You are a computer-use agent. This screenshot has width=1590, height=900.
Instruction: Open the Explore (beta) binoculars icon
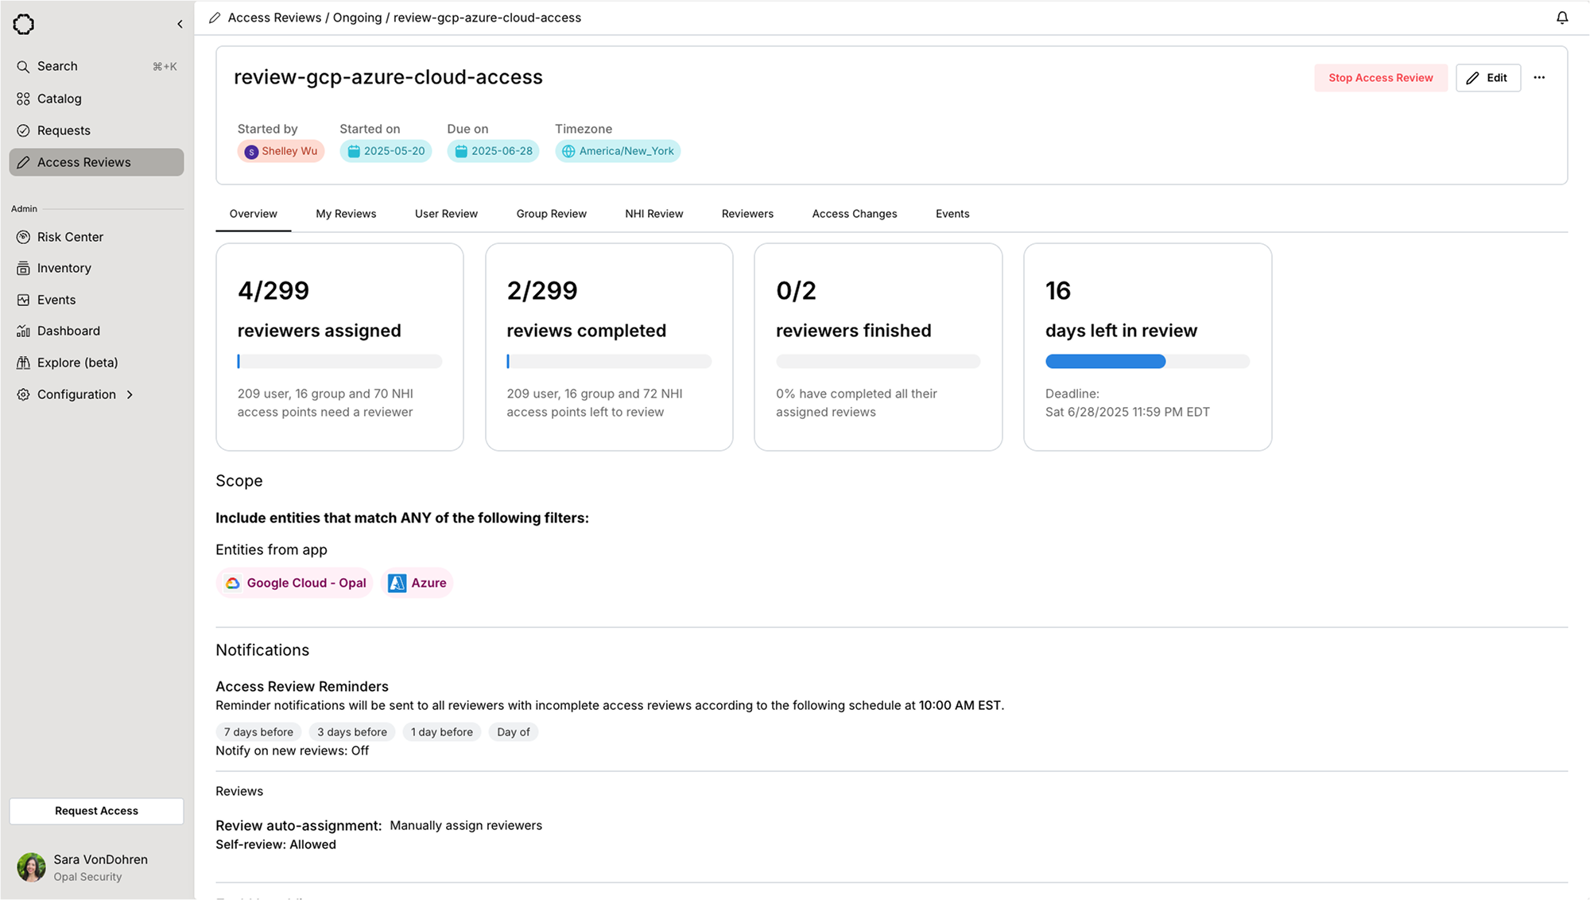23,363
